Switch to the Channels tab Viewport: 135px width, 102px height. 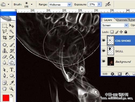pyautogui.click(x=121, y=20)
